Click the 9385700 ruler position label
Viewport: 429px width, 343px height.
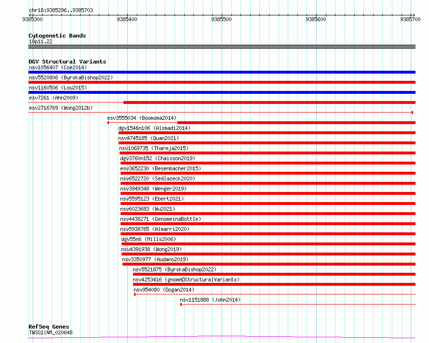point(410,19)
